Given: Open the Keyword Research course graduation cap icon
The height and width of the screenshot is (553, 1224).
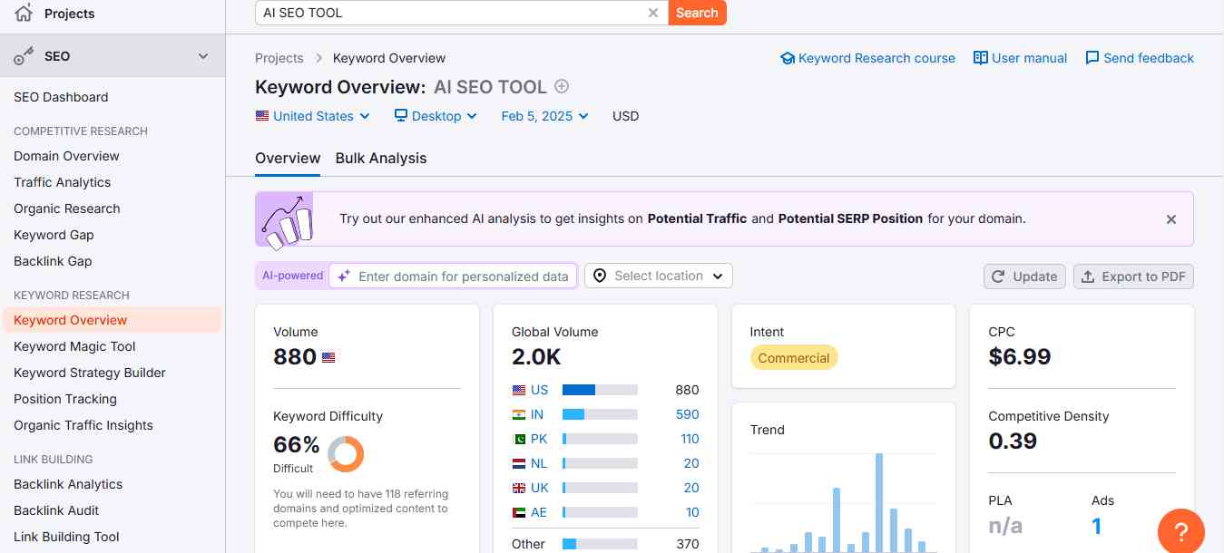Looking at the screenshot, I should pyautogui.click(x=788, y=58).
